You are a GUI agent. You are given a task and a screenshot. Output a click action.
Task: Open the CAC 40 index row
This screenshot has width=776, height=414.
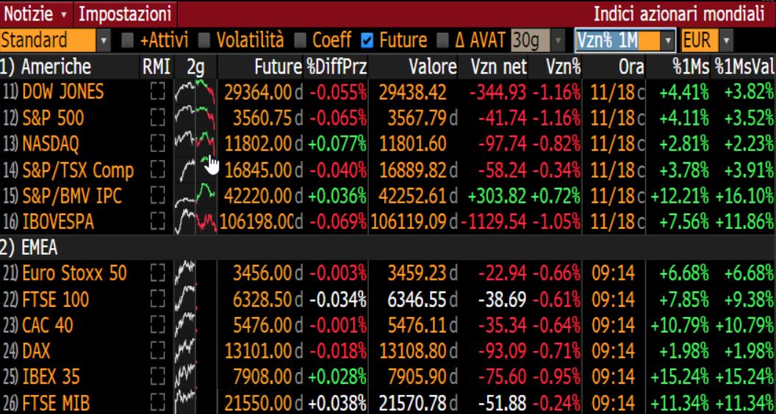(388, 325)
